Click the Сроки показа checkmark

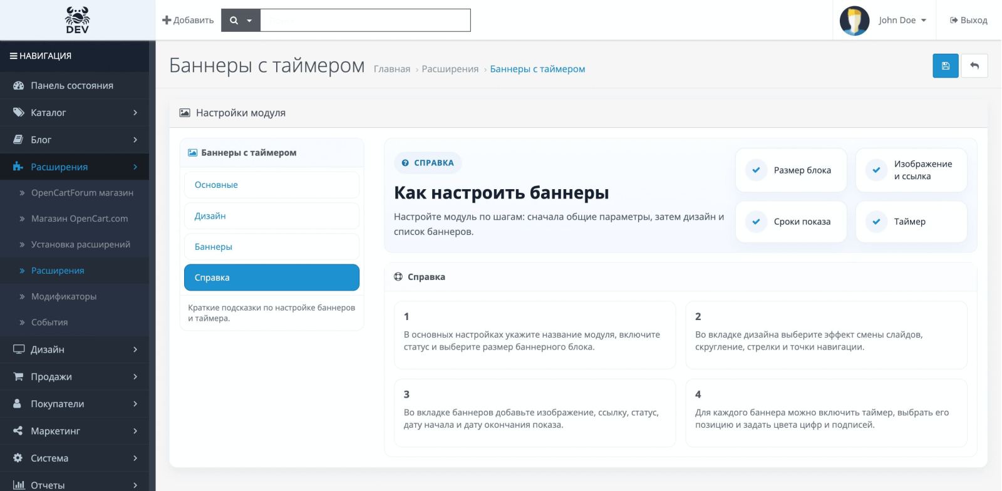click(x=756, y=222)
